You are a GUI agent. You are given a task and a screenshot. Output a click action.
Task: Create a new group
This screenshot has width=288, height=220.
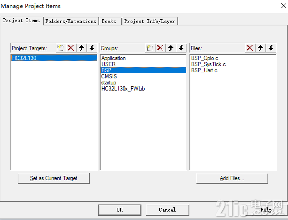click(150, 48)
